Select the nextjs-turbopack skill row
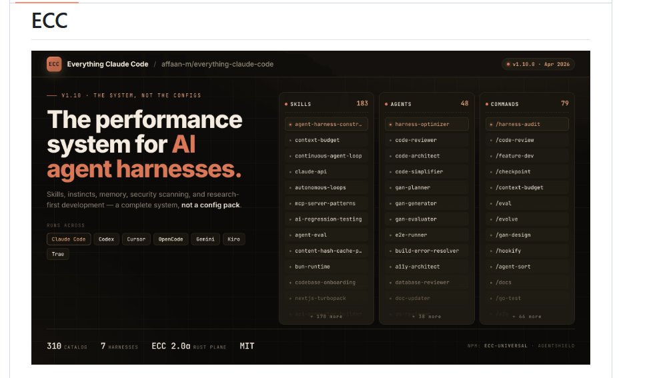The image size is (653, 378). pyautogui.click(x=327, y=298)
